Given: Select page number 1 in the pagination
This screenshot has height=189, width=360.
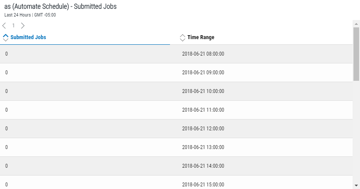Looking at the screenshot, I should [14, 26].
